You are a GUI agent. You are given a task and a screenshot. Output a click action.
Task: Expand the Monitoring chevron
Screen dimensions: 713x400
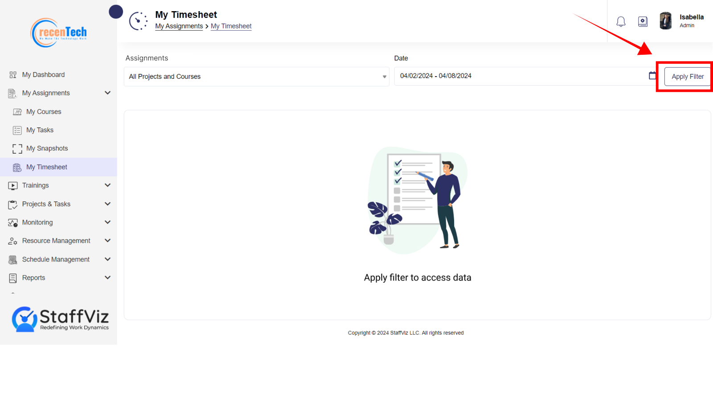point(107,222)
